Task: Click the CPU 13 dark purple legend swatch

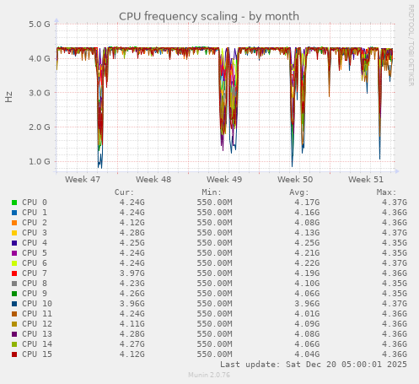Action: (x=14, y=334)
